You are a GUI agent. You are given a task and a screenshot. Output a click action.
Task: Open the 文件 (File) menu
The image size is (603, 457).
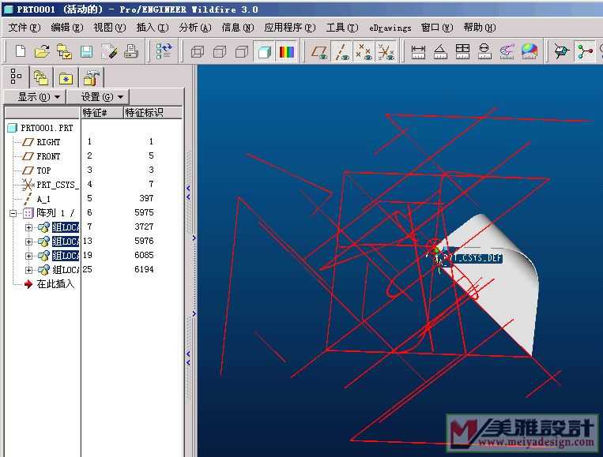24,28
